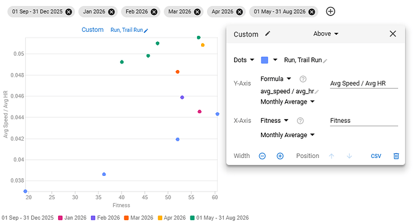This screenshot has height=222, width=413.
Task: Click the pink Jan 2026 data point
Action: [x=199, y=112]
